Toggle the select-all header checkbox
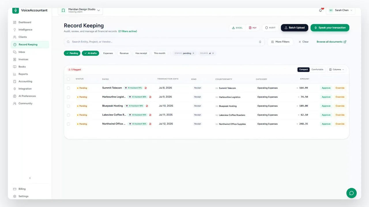Viewport: 369px width, 207px height. click(68, 79)
